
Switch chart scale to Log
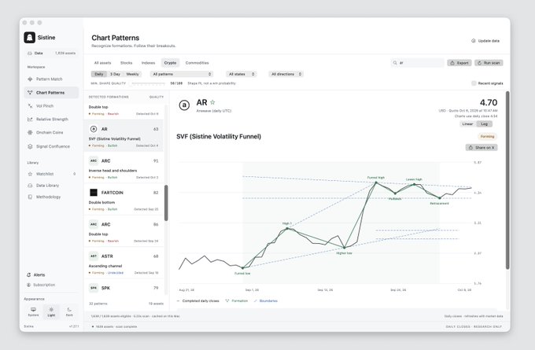coord(484,123)
